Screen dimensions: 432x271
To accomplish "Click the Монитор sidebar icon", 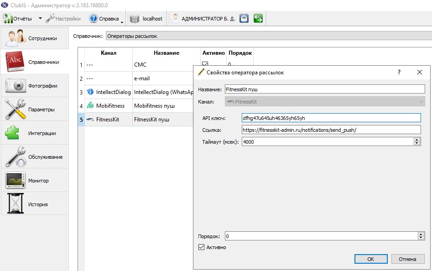I will (x=16, y=180).
